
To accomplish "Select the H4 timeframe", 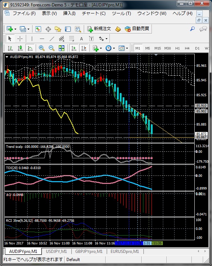I will click(187, 48).
